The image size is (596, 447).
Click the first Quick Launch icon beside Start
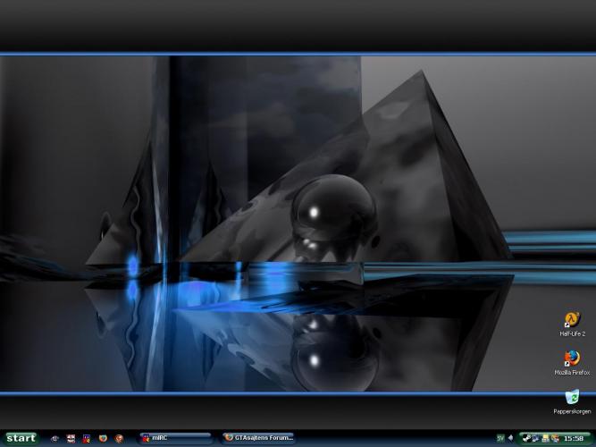pyautogui.click(x=55, y=438)
